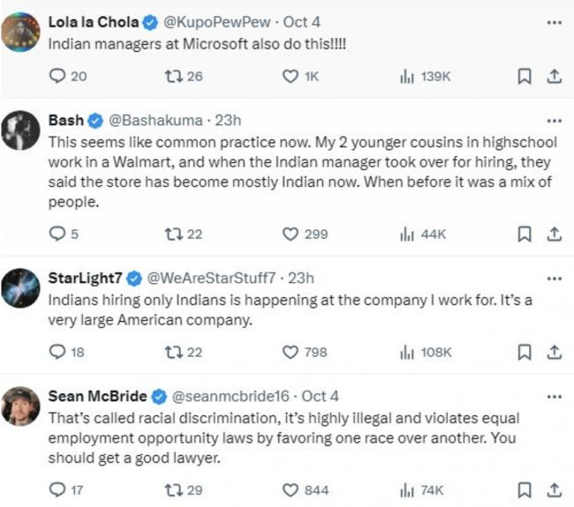This screenshot has height=507, width=574.
Task: Like Lola la Chola's tweet
Action: pos(290,77)
